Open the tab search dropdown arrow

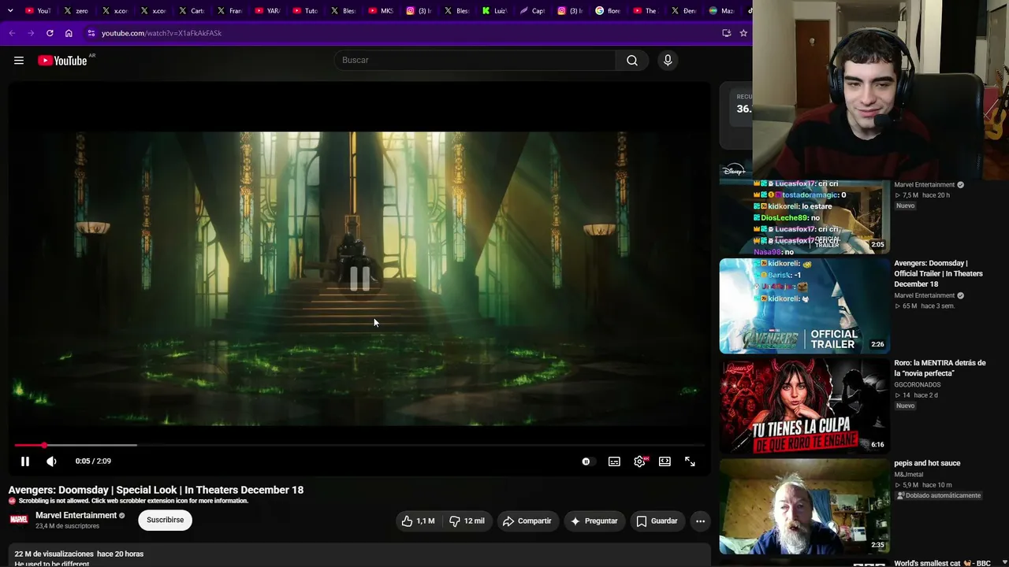click(x=10, y=11)
